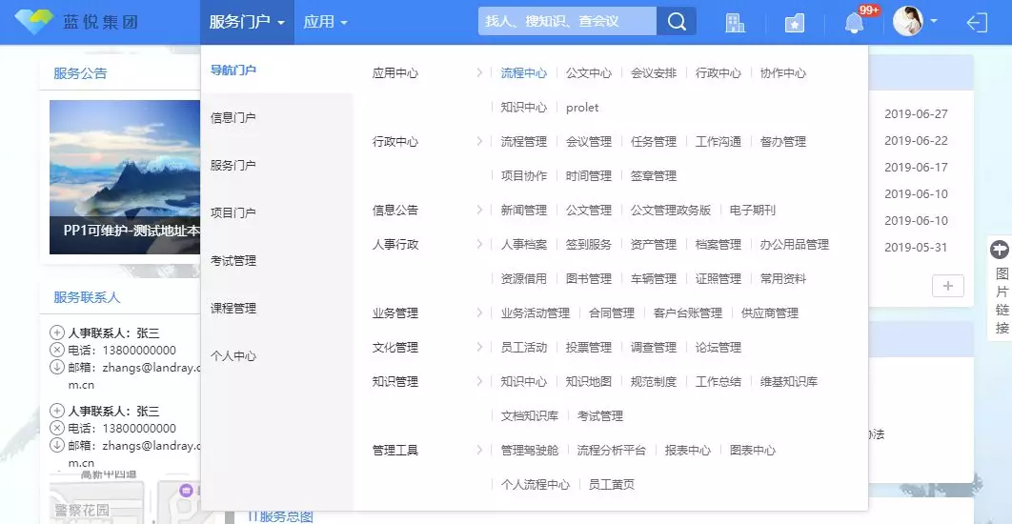Click the plus button under the date list
The height and width of the screenshot is (524, 1012).
click(947, 286)
